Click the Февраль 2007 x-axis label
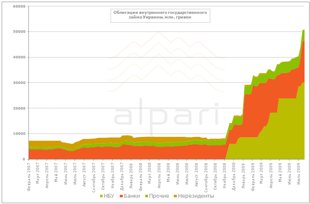The height and width of the screenshot is (204, 310). pos(29,176)
